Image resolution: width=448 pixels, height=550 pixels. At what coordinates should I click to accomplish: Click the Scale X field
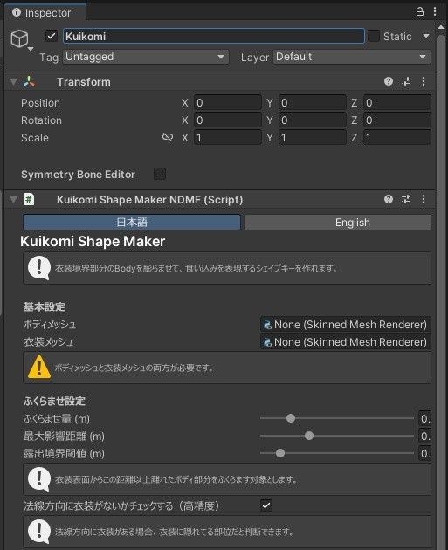point(228,138)
